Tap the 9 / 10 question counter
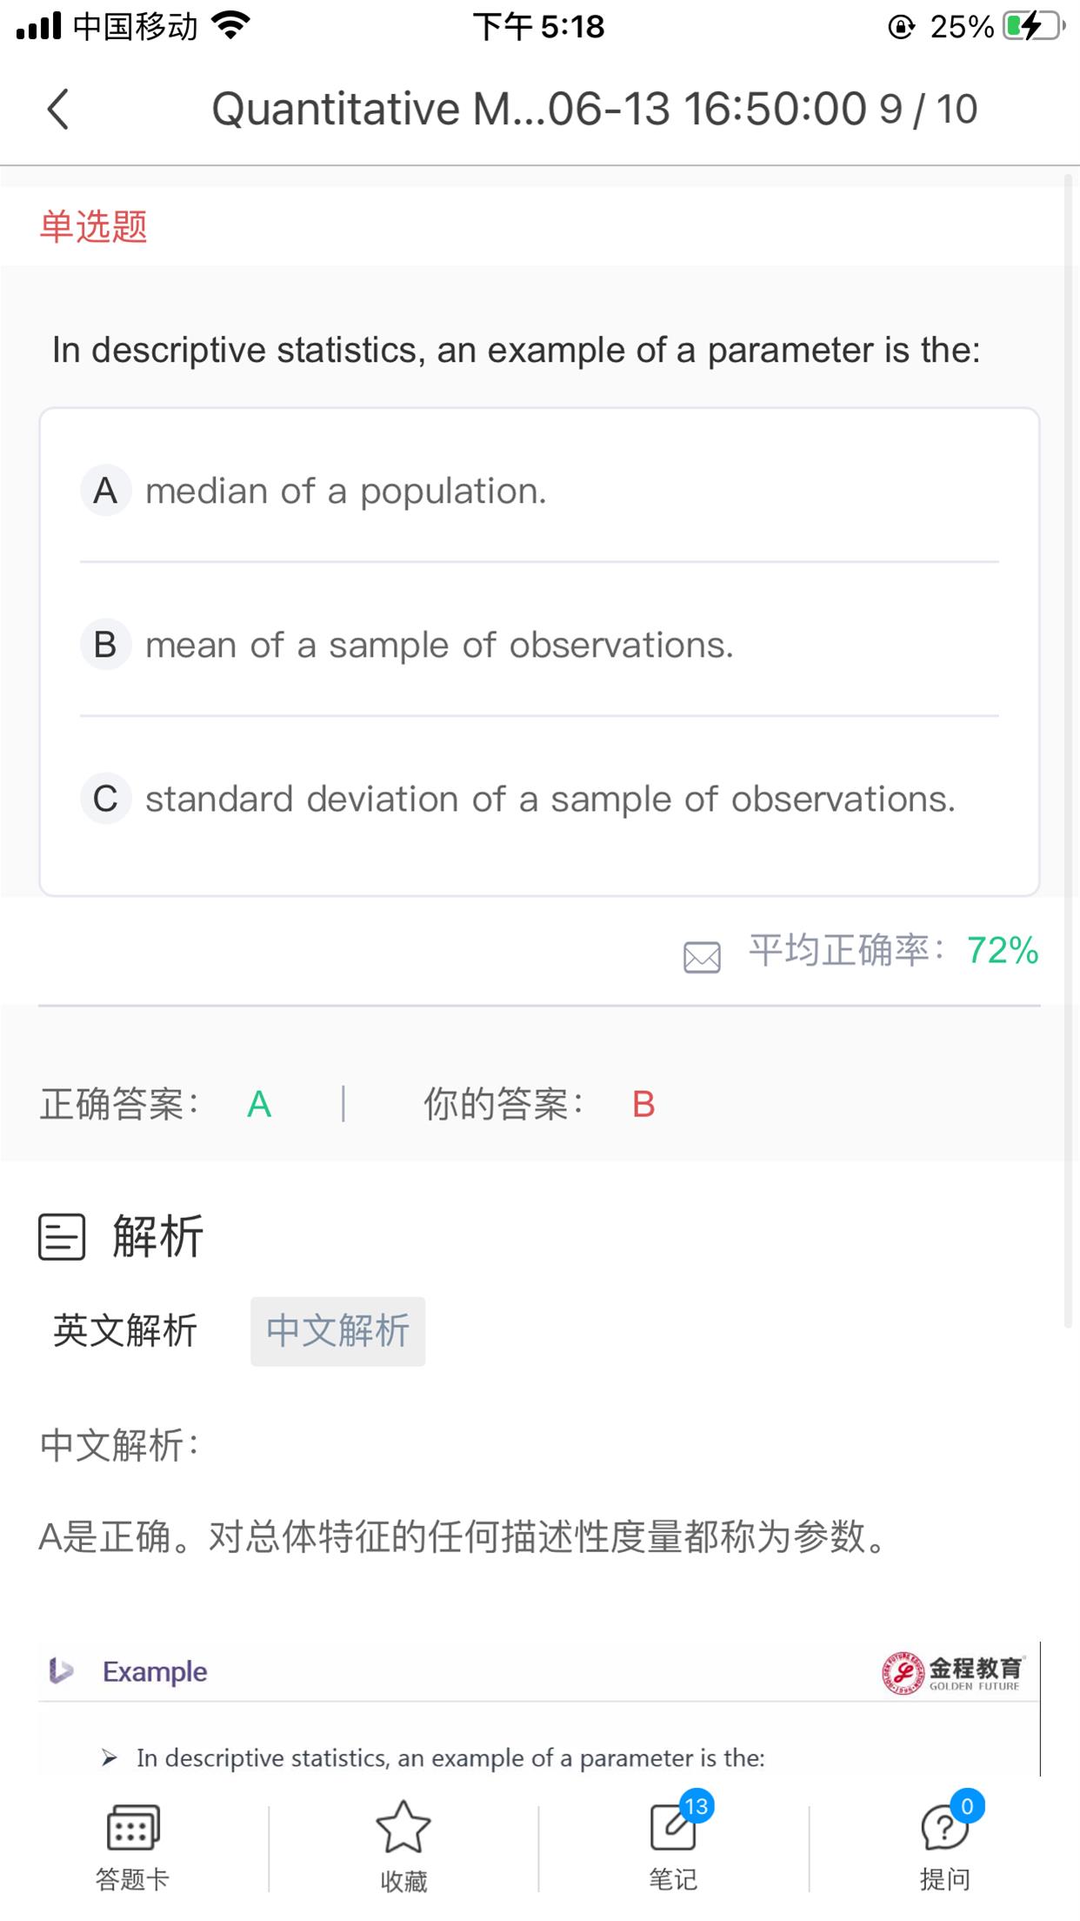 [928, 110]
